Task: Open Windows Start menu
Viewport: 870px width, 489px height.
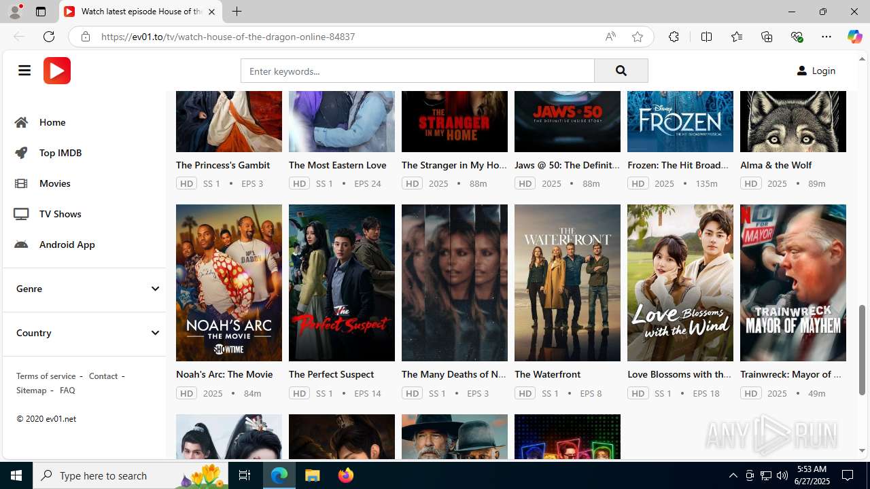Action: (x=16, y=475)
